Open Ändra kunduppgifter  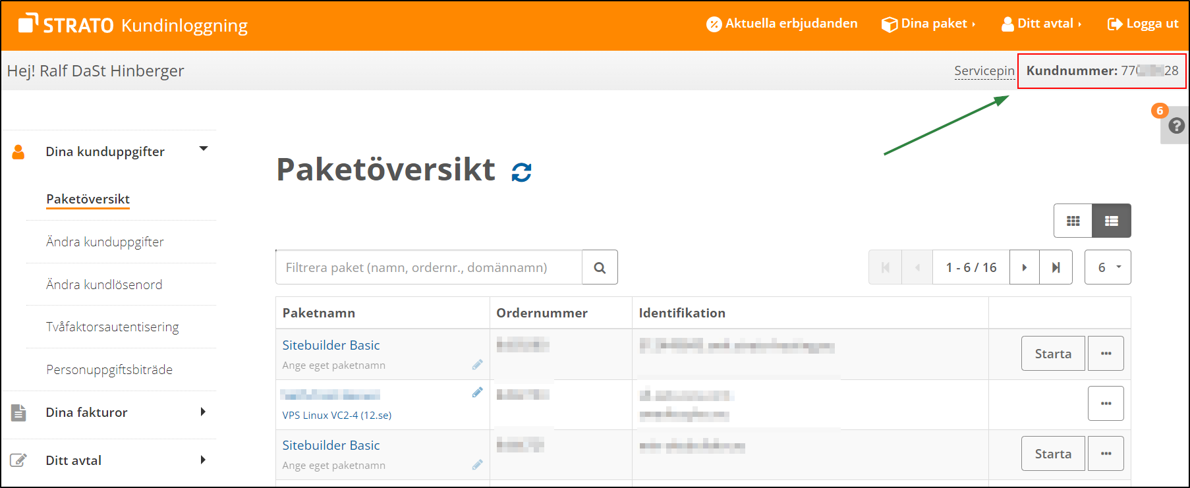pos(105,242)
